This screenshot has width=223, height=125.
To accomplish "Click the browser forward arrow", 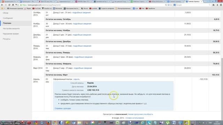I will (6, 5).
